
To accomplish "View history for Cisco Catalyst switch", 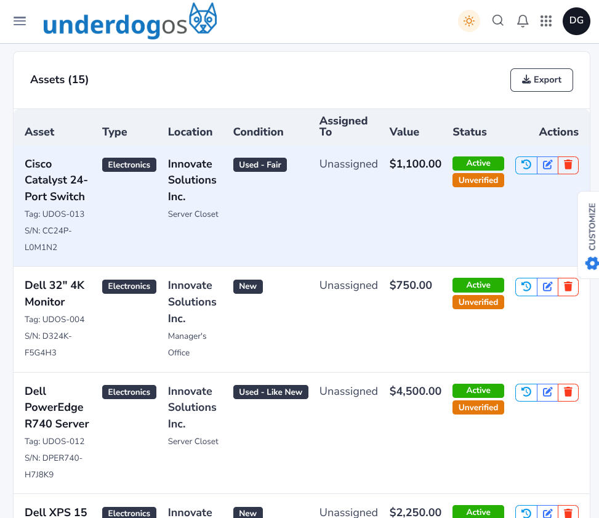I will (526, 165).
